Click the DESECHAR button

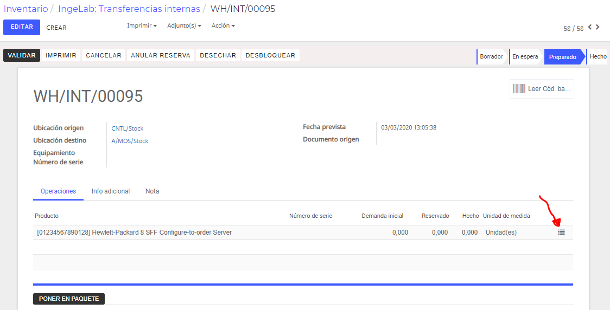tap(218, 55)
